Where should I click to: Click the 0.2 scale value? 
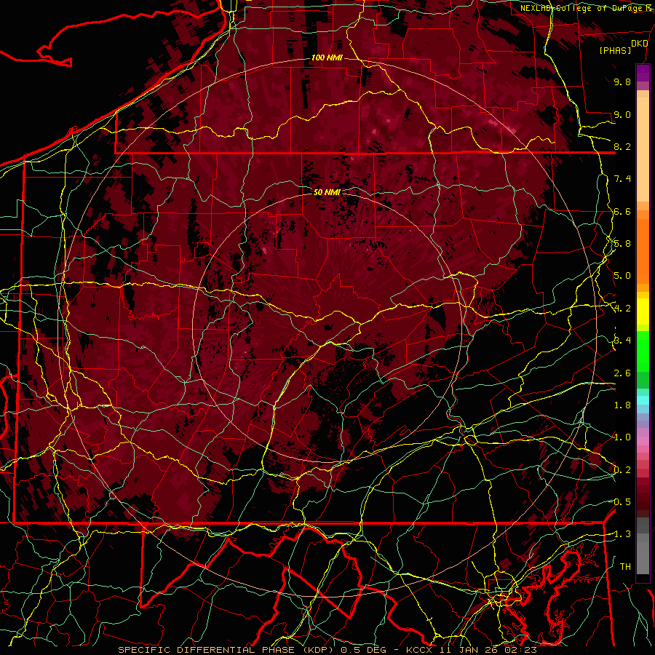click(x=622, y=470)
